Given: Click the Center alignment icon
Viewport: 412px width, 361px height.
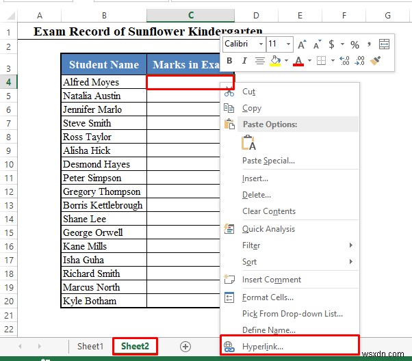Looking at the screenshot, I should (x=260, y=61).
